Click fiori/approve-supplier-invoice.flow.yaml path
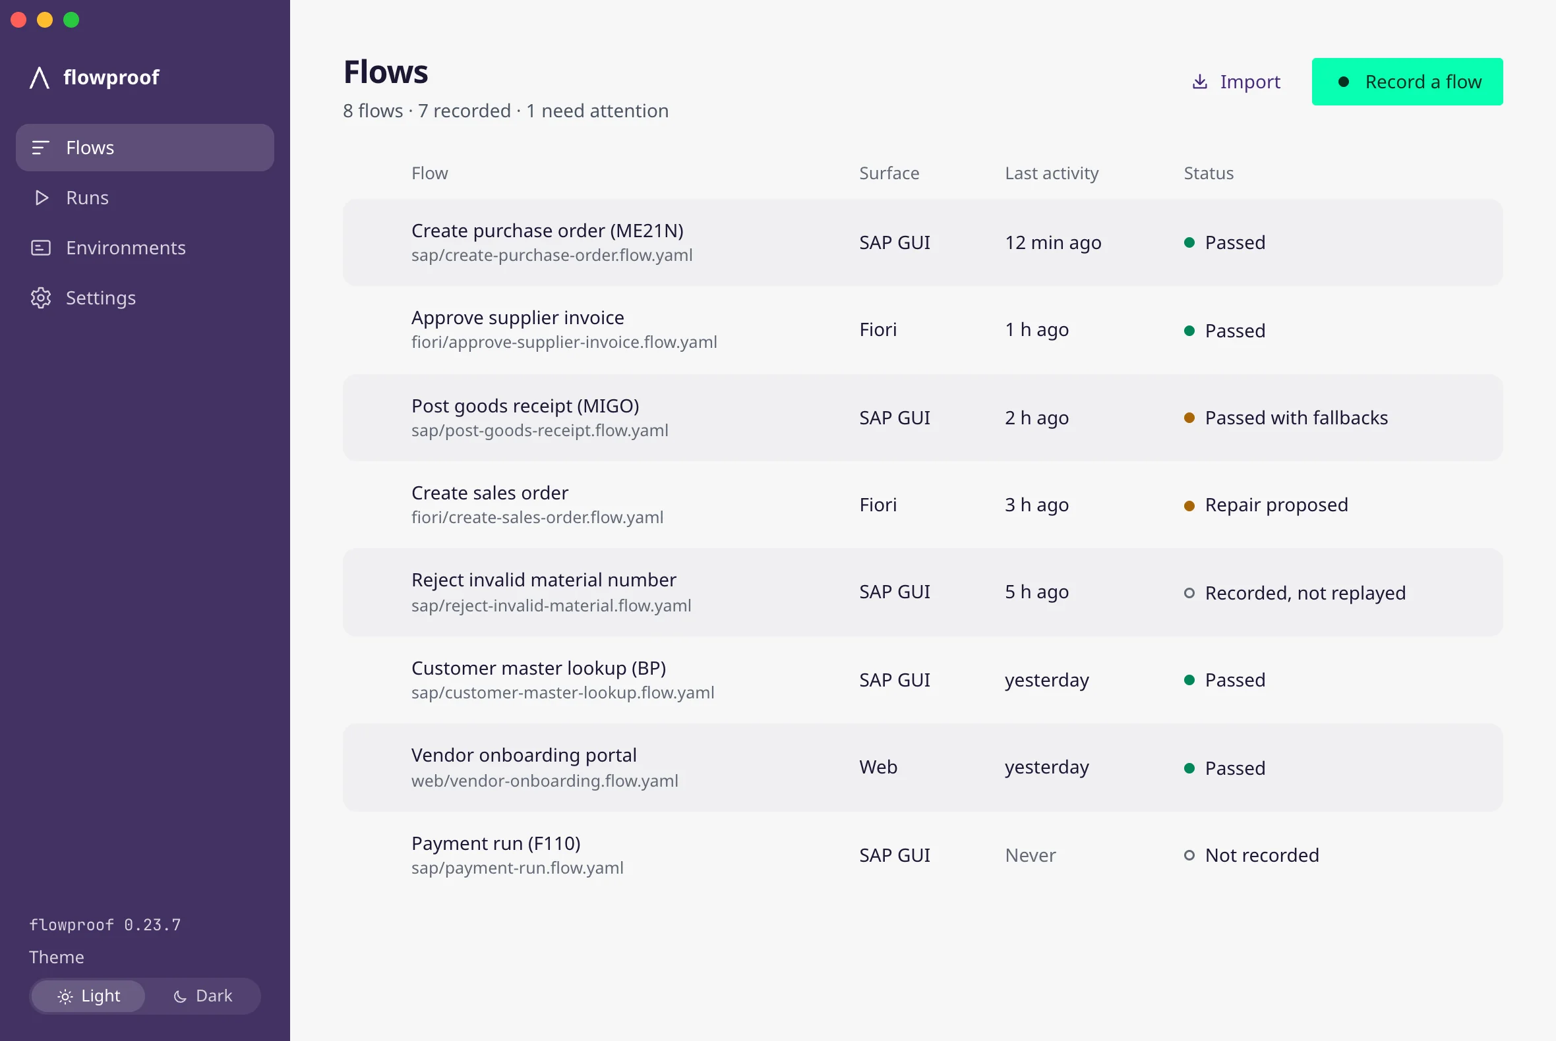Image resolution: width=1556 pixels, height=1041 pixels. point(564,343)
